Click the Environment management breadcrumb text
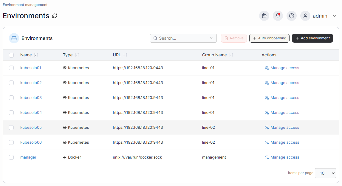342x186 pixels. [25, 5]
